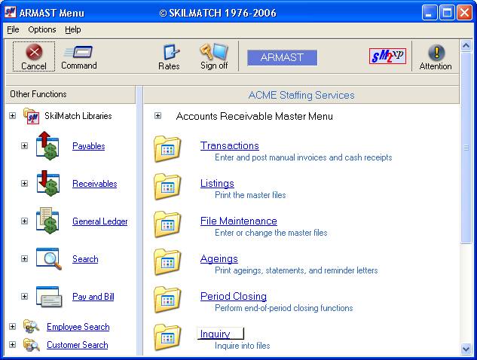Click the ACME Staffing Services header
477x360 pixels.
click(301, 95)
